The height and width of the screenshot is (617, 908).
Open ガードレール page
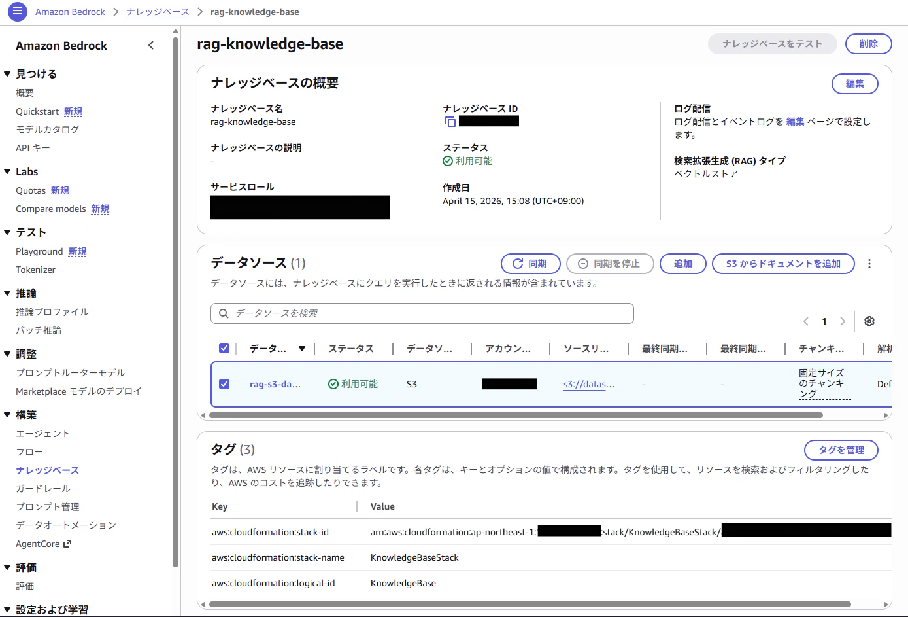(43, 489)
